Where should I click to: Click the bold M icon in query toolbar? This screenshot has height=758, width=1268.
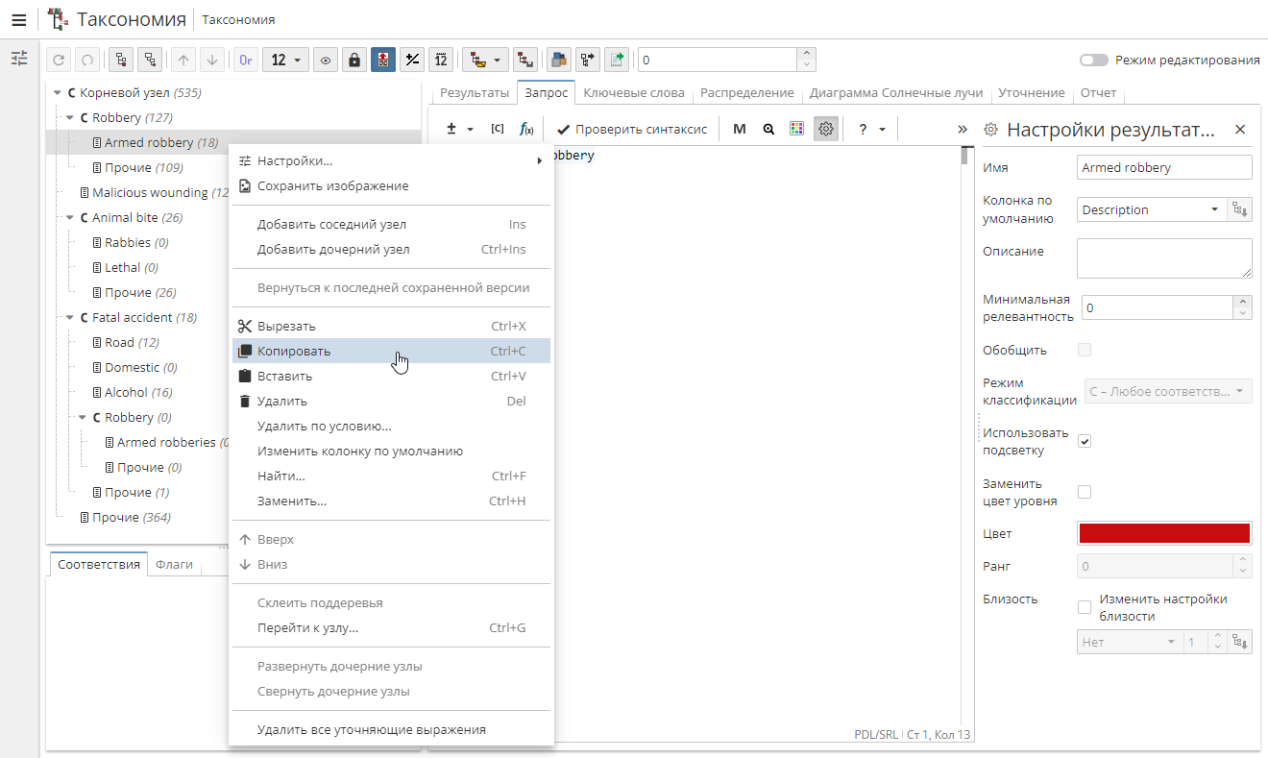coord(740,129)
